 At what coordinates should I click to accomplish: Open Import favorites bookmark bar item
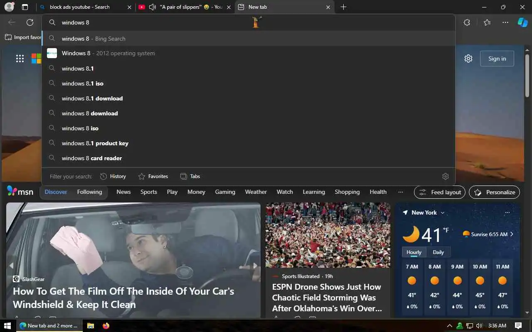[23, 37]
